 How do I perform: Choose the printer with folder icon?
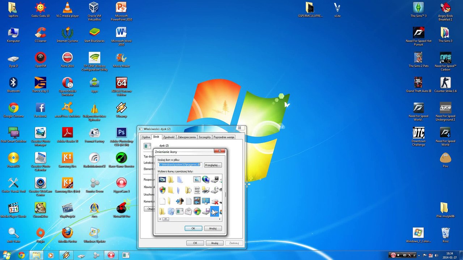[206, 190]
